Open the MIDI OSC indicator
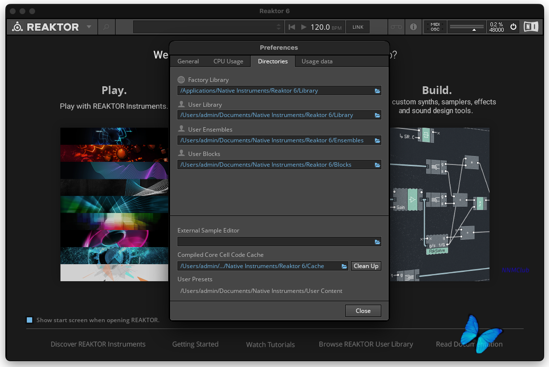Image resolution: width=549 pixels, height=367 pixels. coord(435,27)
